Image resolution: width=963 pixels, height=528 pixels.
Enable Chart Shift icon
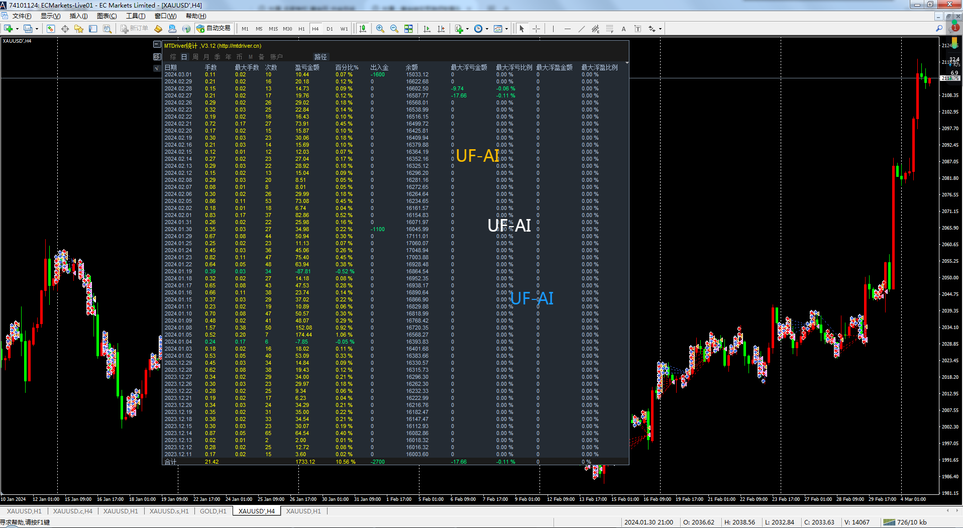point(441,29)
